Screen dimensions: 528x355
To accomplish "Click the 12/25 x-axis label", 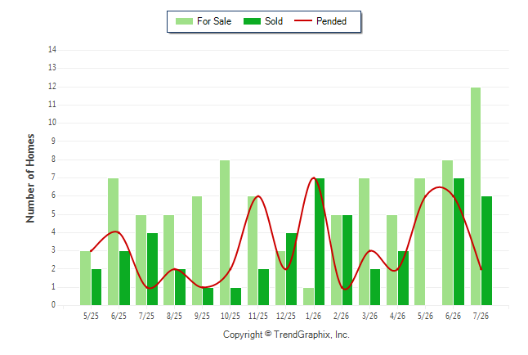I will click(x=286, y=316).
